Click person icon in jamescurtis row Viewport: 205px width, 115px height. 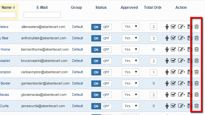click(x=167, y=106)
